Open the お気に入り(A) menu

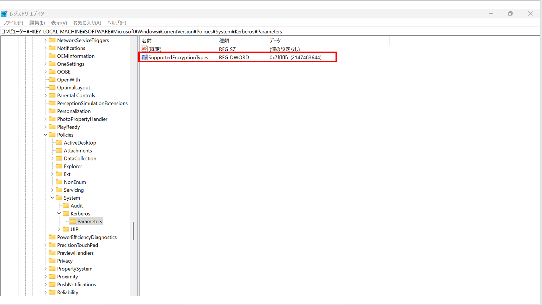click(87, 23)
